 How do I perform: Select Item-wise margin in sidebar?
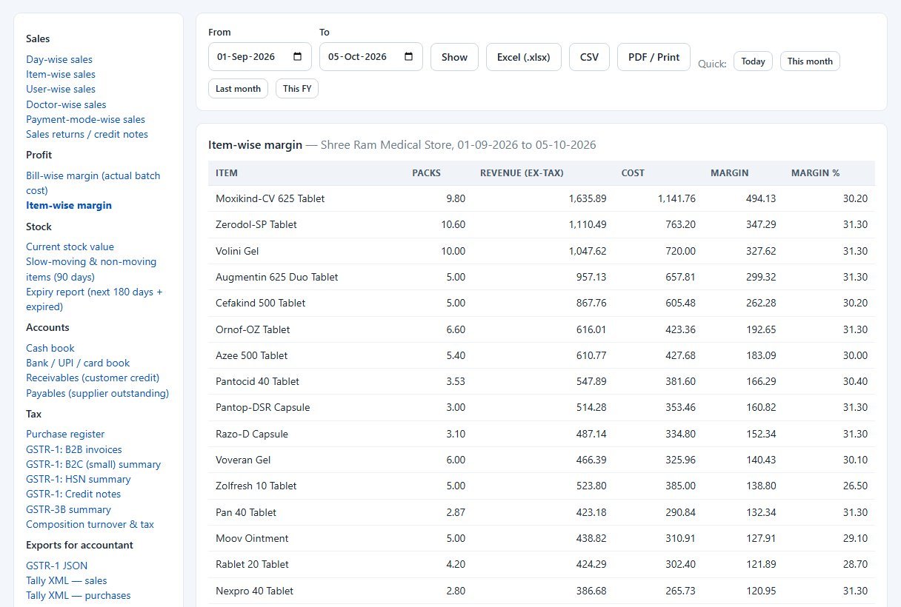tap(69, 205)
